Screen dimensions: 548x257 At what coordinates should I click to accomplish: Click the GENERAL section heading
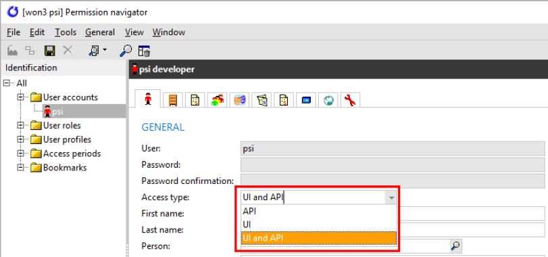(x=163, y=127)
